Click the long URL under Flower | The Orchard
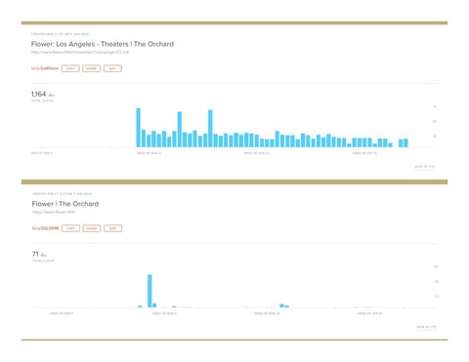Viewport: 469px width, 362px height. pos(54,212)
